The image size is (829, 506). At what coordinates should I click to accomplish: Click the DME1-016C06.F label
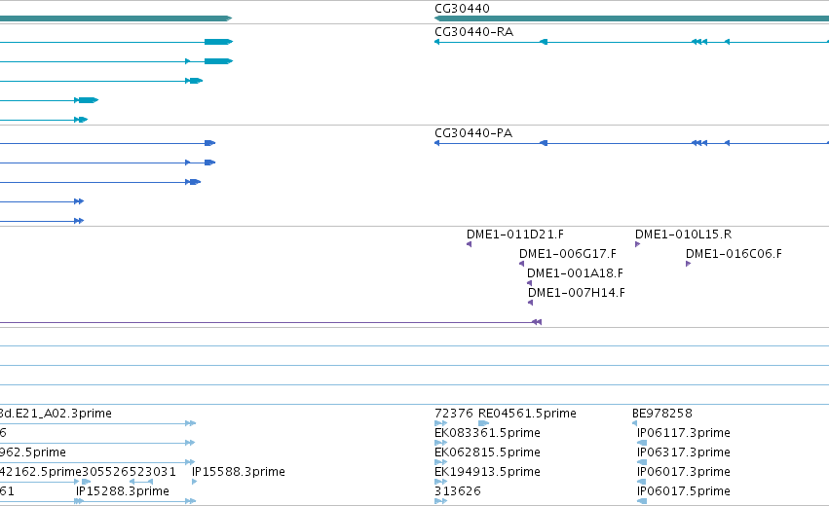click(x=734, y=254)
